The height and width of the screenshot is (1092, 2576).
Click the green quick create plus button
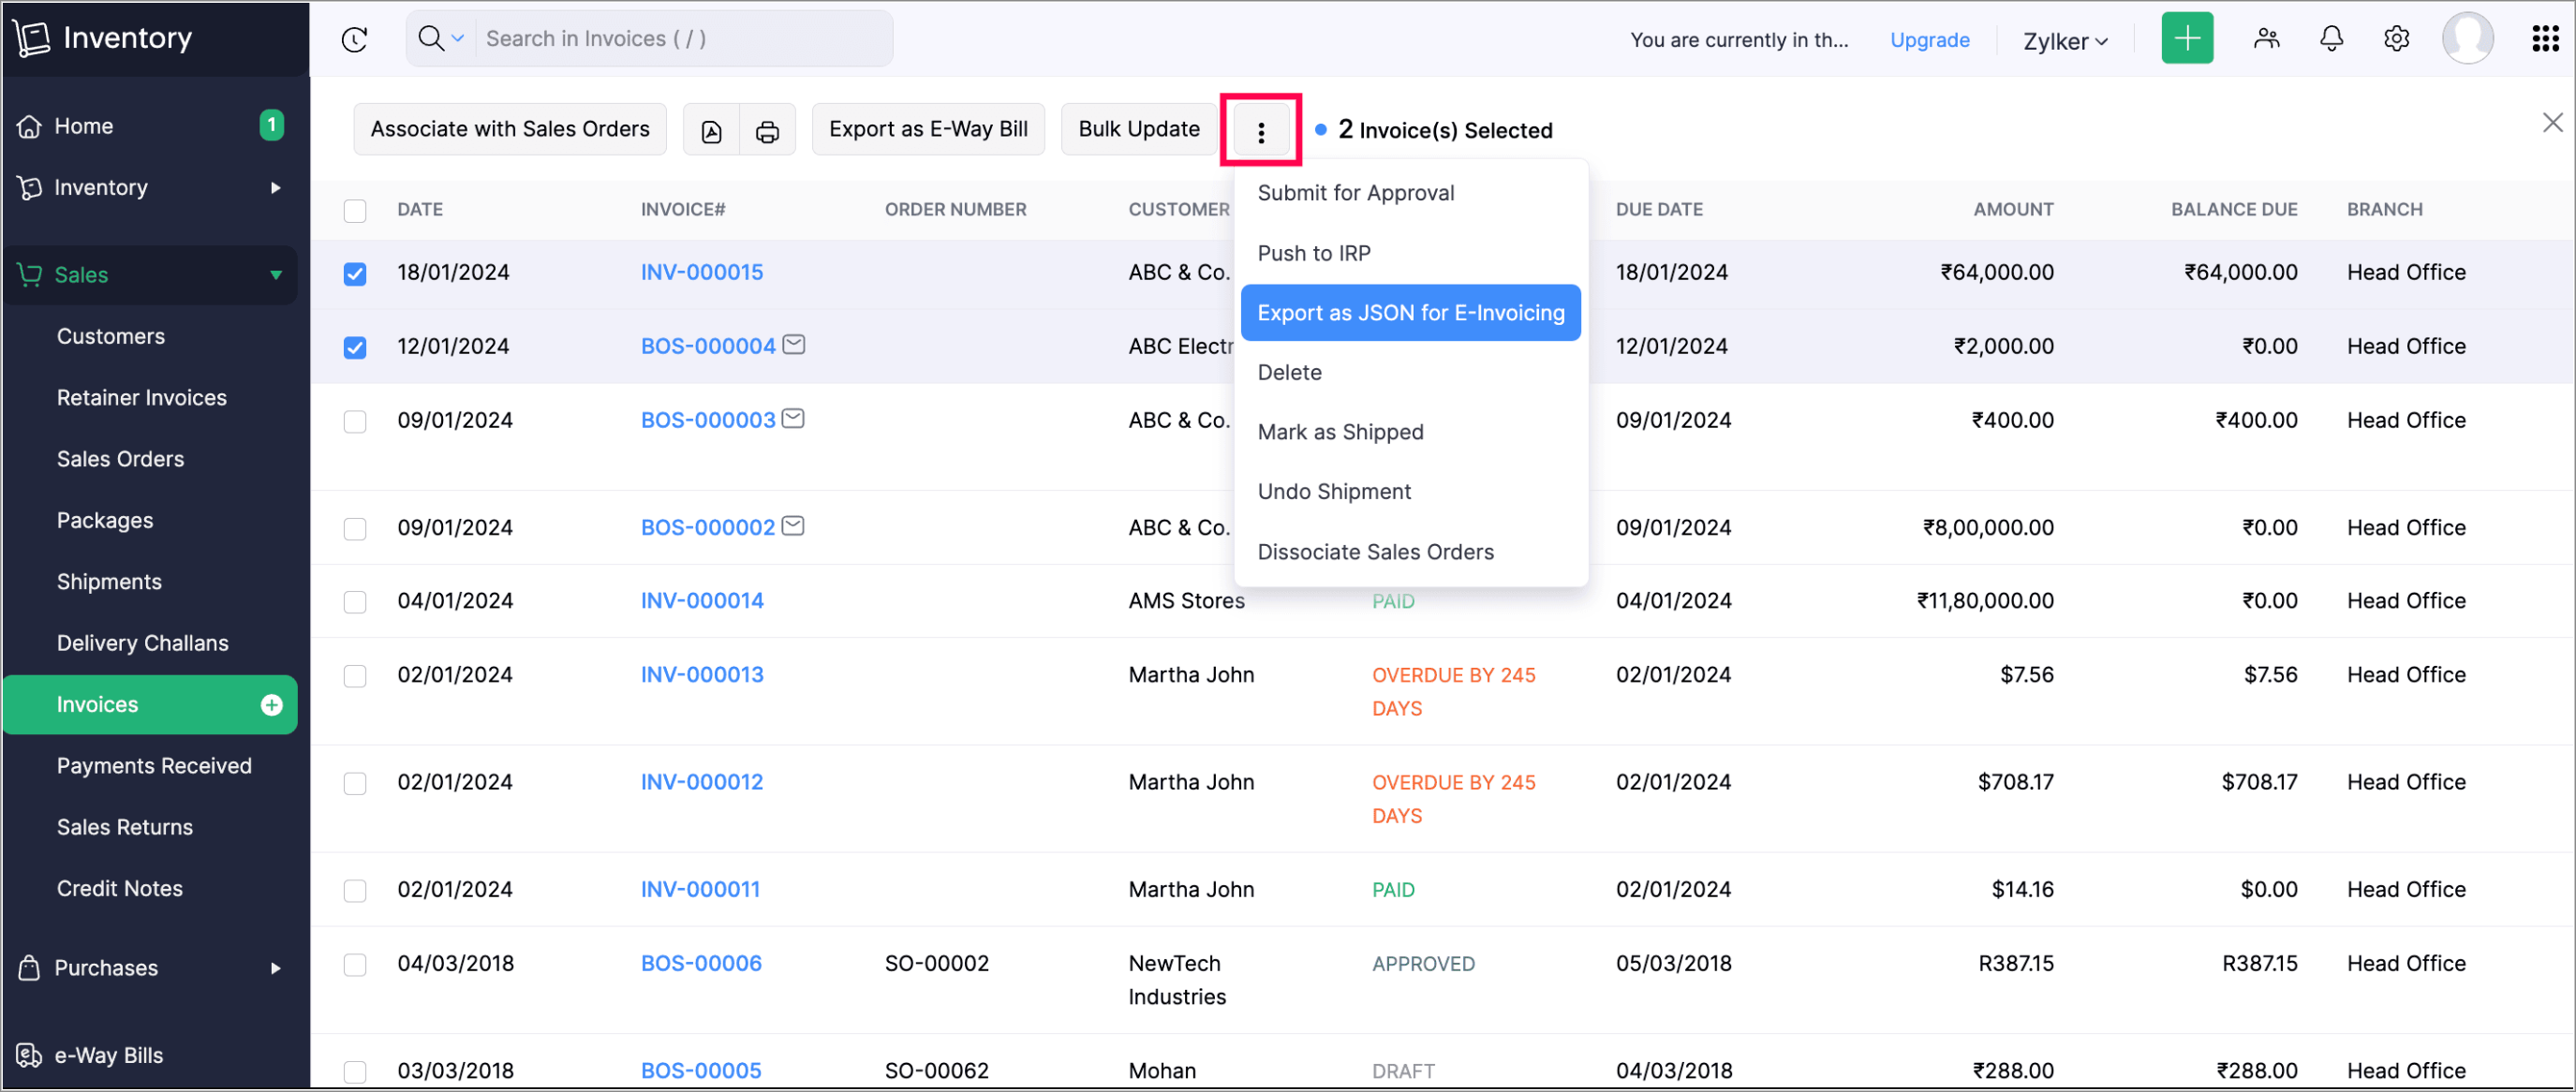click(2187, 38)
